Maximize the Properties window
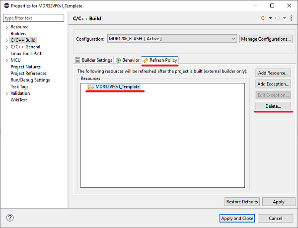The image size is (298, 228). click(x=272, y=5)
